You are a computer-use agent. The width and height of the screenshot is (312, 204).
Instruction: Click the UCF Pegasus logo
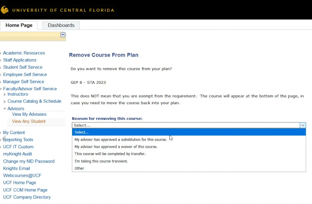(4, 9)
